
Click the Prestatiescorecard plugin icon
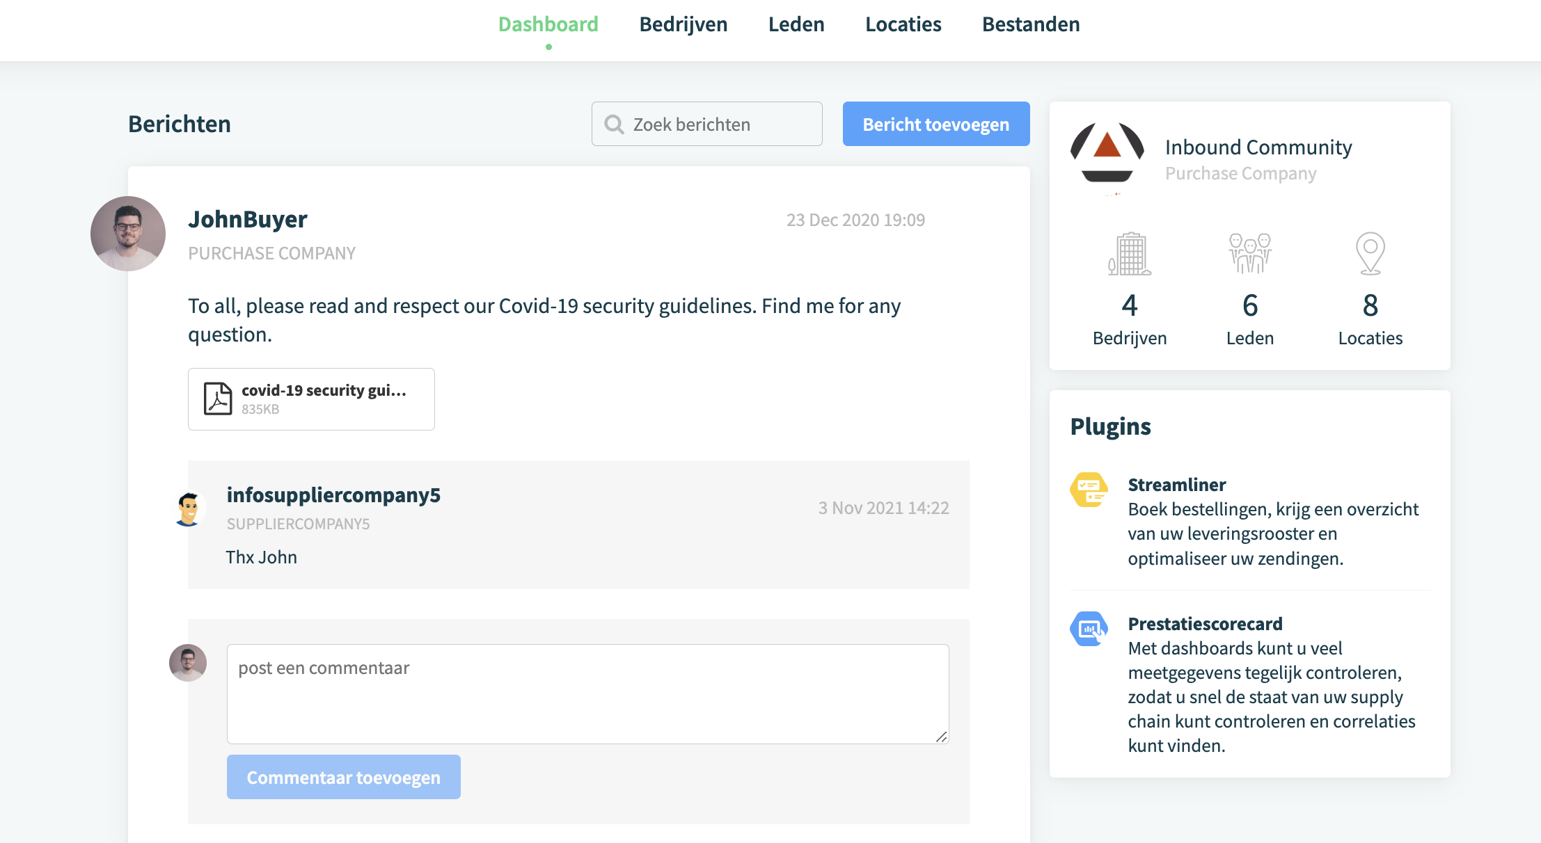[x=1089, y=629]
